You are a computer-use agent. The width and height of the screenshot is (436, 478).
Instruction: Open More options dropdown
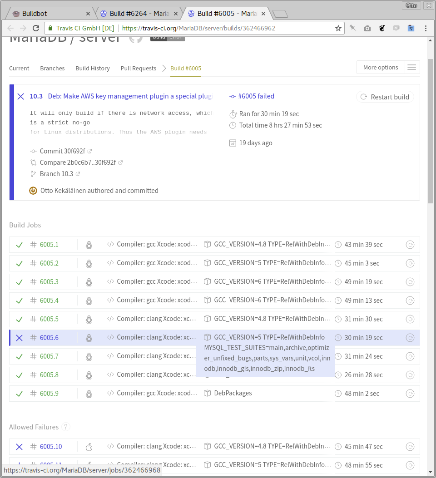point(381,68)
